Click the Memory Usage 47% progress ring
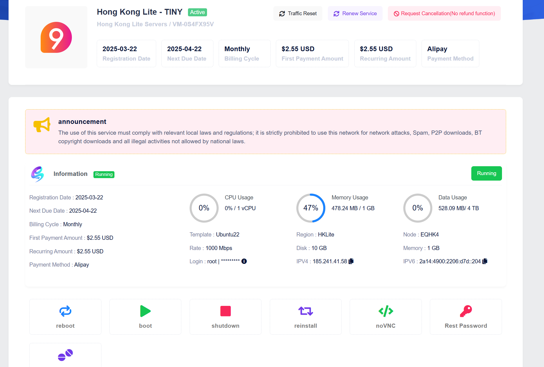 point(310,208)
